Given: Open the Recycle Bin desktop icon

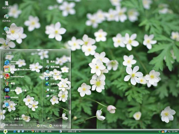Looking at the screenshot, I should click(x=6, y=44).
